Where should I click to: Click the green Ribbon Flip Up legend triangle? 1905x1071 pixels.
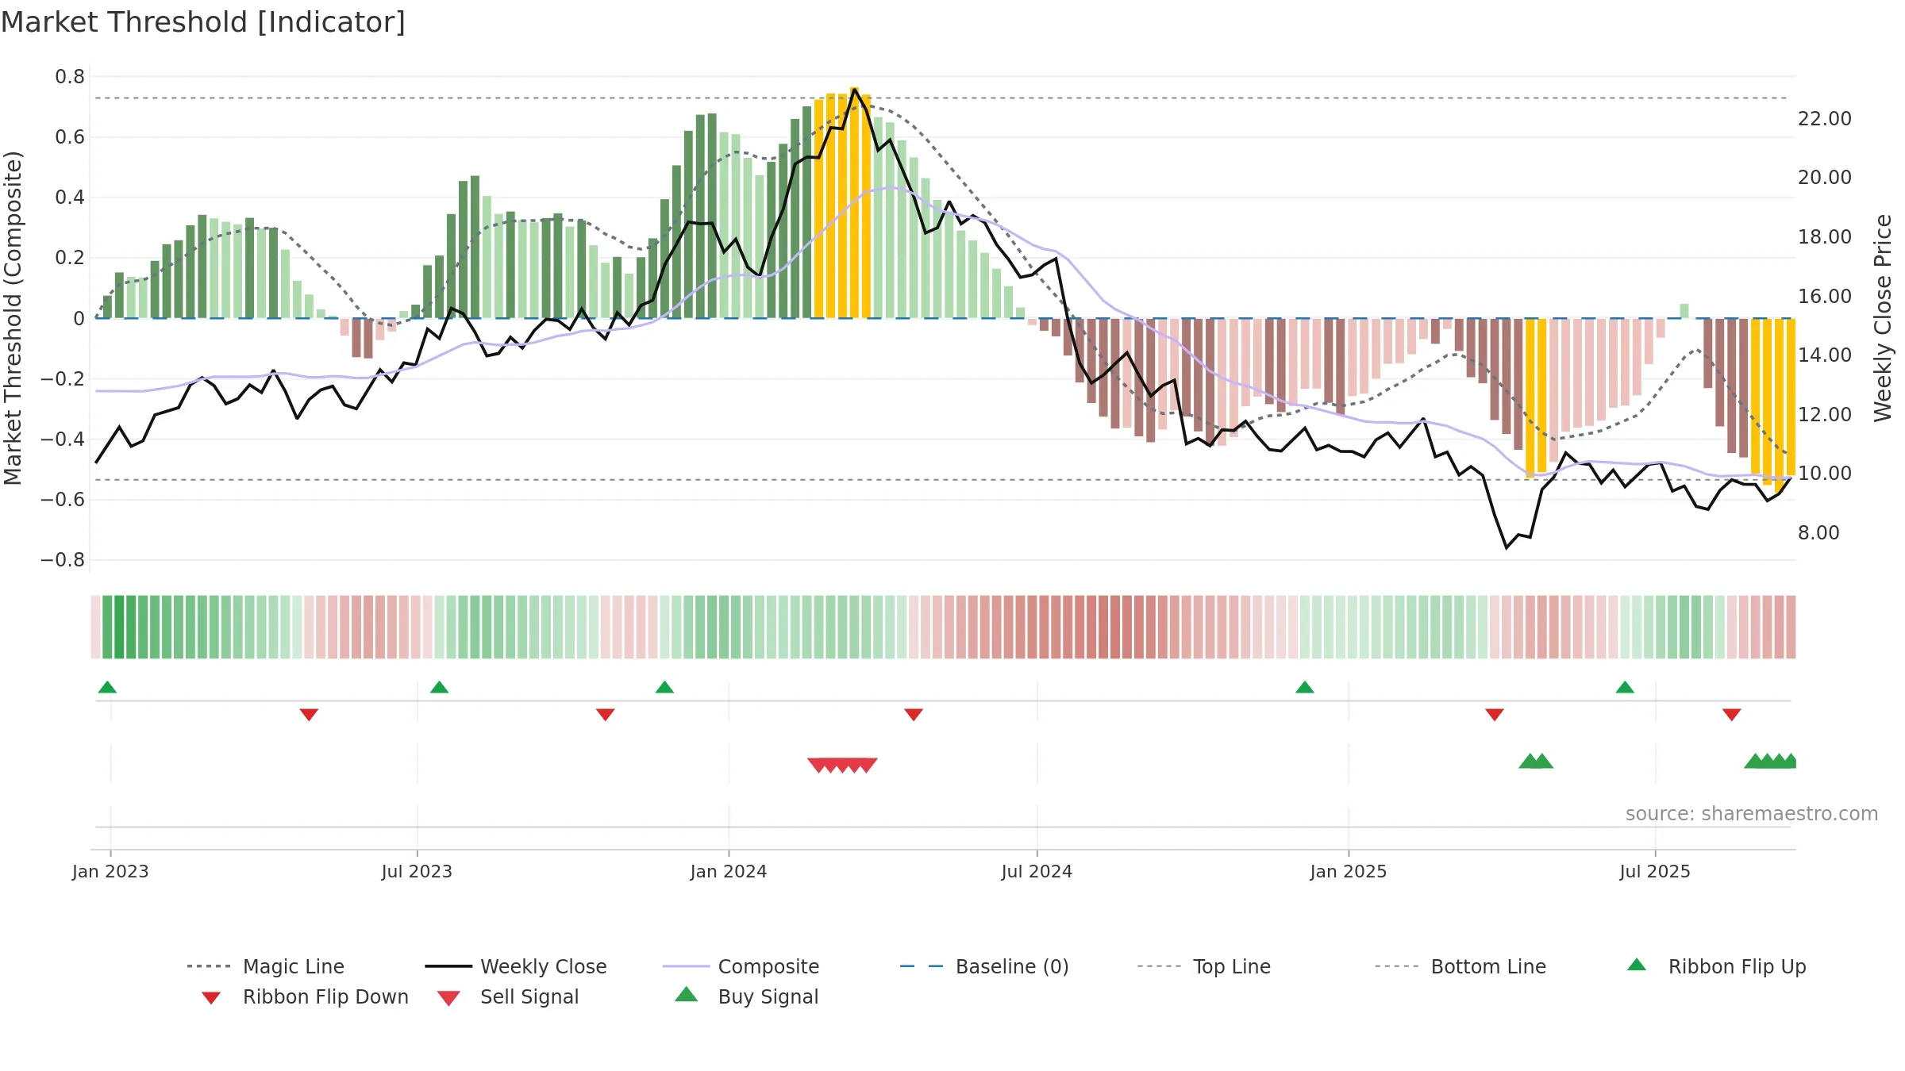(x=1637, y=965)
